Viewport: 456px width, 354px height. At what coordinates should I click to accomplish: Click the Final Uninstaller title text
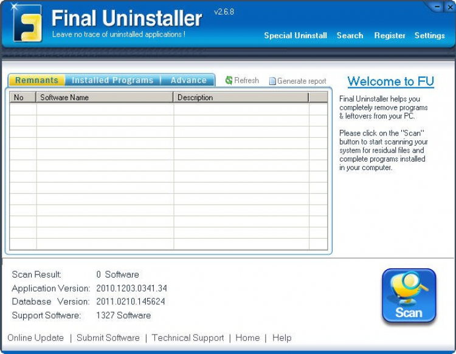127,18
